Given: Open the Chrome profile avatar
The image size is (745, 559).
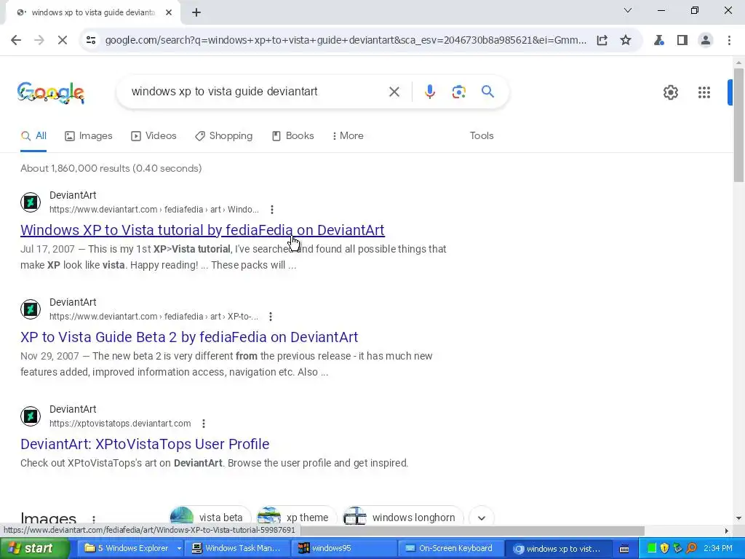Looking at the screenshot, I should click(x=706, y=41).
